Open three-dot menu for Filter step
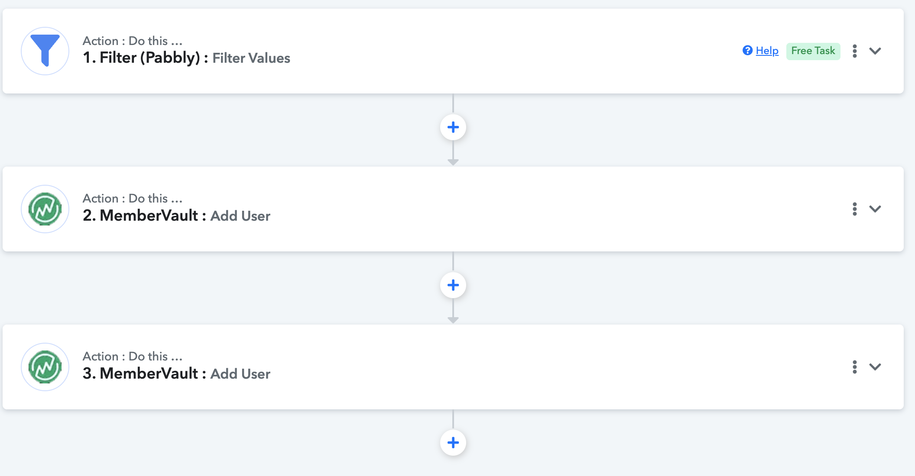This screenshot has width=915, height=476. coord(854,51)
